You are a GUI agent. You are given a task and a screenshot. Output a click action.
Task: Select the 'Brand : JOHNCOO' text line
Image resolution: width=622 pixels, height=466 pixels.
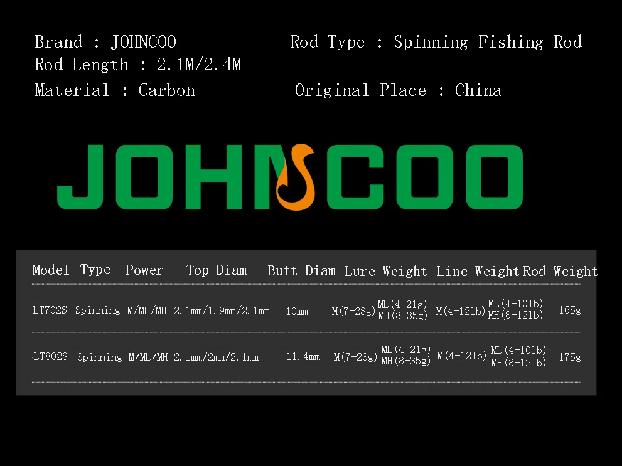[x=105, y=42]
